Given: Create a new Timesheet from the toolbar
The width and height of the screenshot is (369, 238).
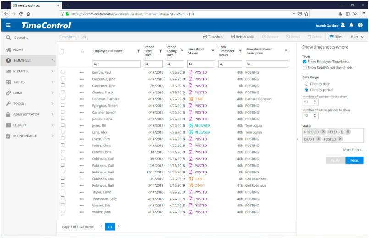Looking at the screenshot, I should [x=214, y=37].
